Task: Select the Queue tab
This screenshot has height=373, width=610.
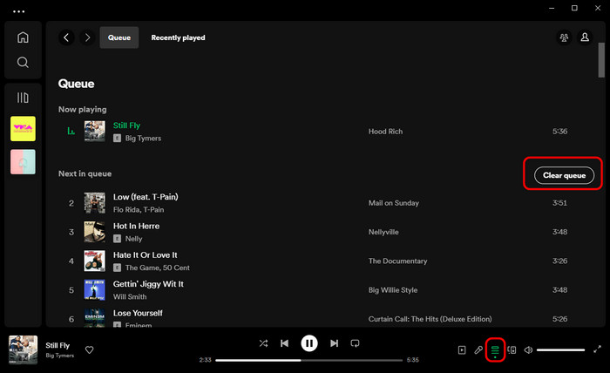Action: 119,37
